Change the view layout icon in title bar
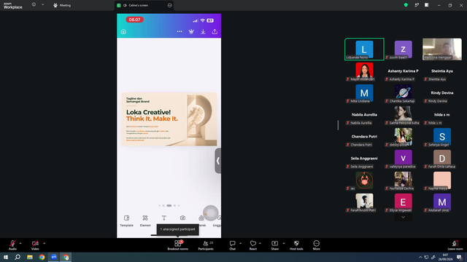 pos(426,5)
